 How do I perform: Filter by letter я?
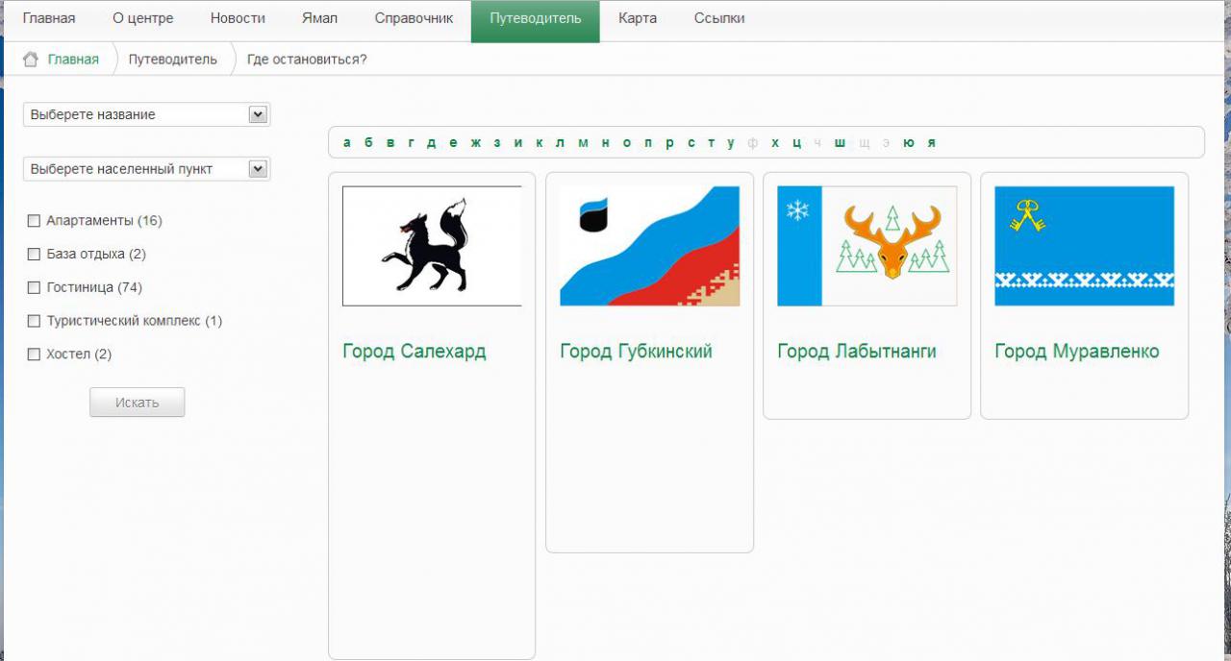click(932, 143)
